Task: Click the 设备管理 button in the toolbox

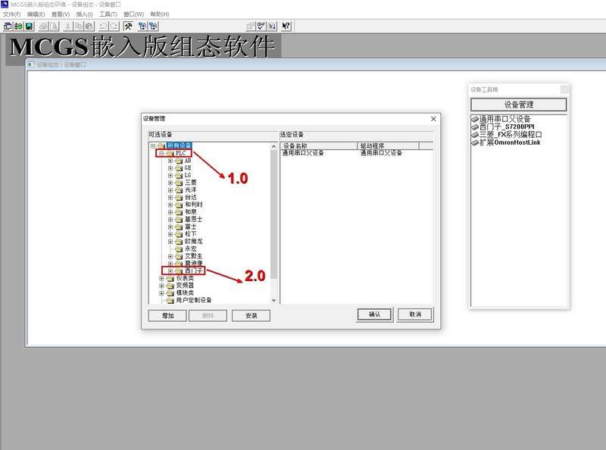Action: [519, 105]
